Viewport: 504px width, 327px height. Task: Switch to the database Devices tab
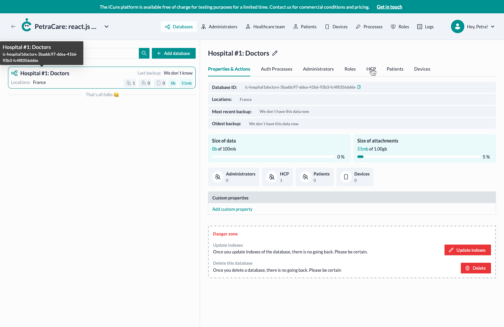coord(422,69)
